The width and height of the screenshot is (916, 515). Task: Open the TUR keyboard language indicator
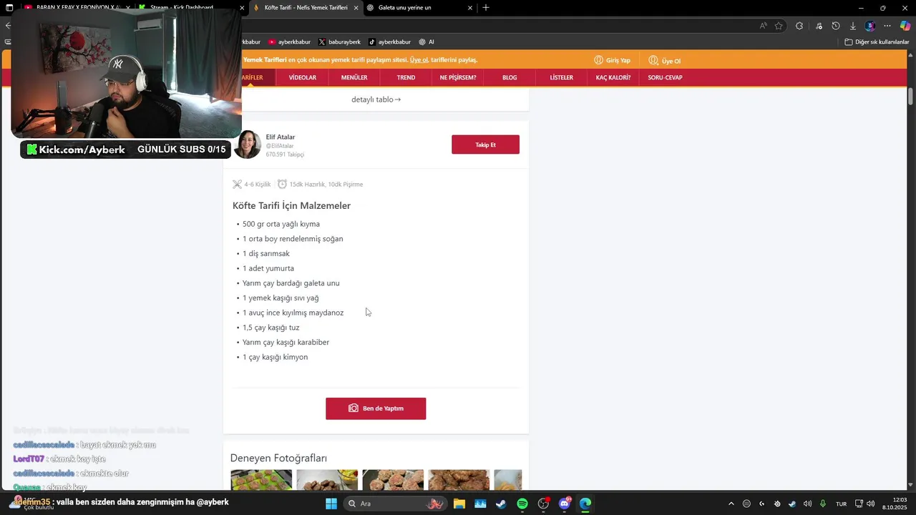(842, 504)
